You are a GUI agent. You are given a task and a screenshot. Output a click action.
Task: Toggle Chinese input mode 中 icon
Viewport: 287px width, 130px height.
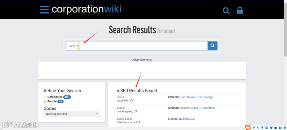pos(253,128)
